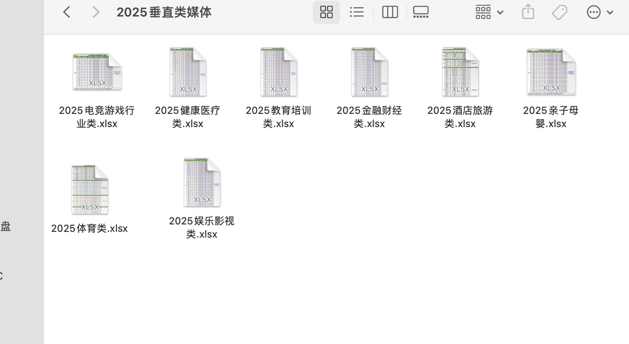629x344 pixels.
Task: Select the 2025体育类.xlsx file icon
Action: (x=90, y=189)
